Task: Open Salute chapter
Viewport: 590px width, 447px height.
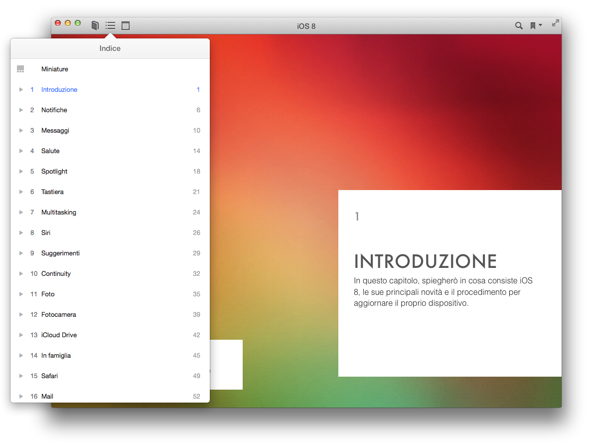Action: point(50,151)
